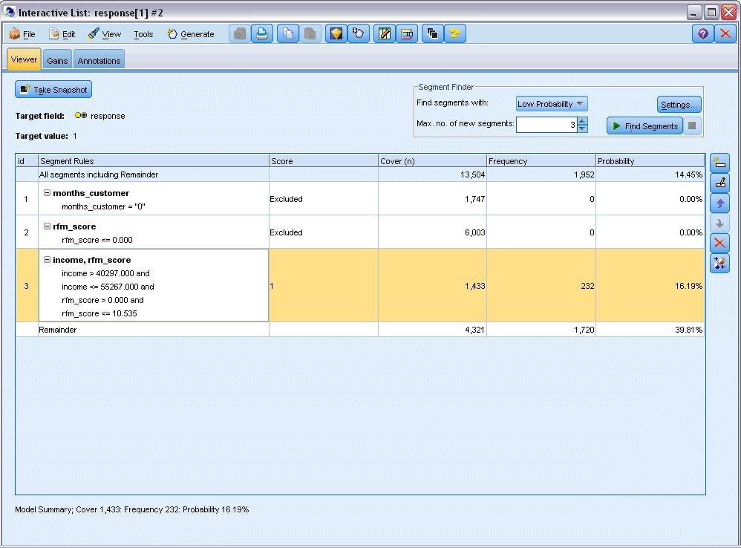Image resolution: width=741 pixels, height=548 pixels.
Task: Click the Copy toolbar icon
Action: click(x=288, y=33)
